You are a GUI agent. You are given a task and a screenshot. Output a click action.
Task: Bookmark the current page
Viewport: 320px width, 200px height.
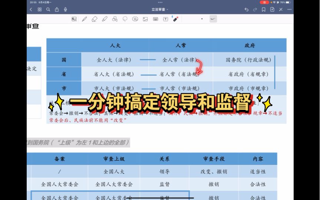[264, 9]
